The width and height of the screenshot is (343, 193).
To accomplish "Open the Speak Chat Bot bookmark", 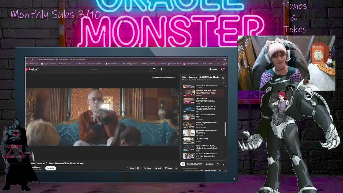I will click(113, 64).
